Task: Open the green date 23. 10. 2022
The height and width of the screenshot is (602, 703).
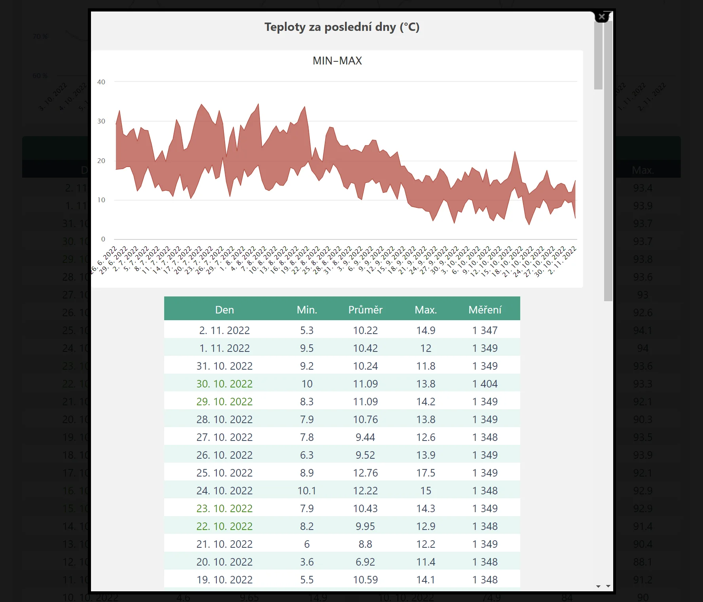Action: tap(224, 508)
